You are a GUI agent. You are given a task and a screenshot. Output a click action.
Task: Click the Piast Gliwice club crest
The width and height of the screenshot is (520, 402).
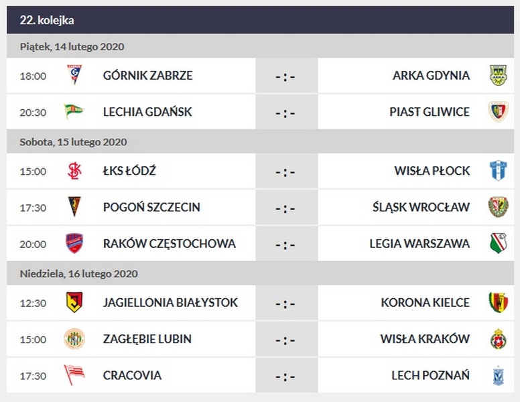click(x=497, y=111)
